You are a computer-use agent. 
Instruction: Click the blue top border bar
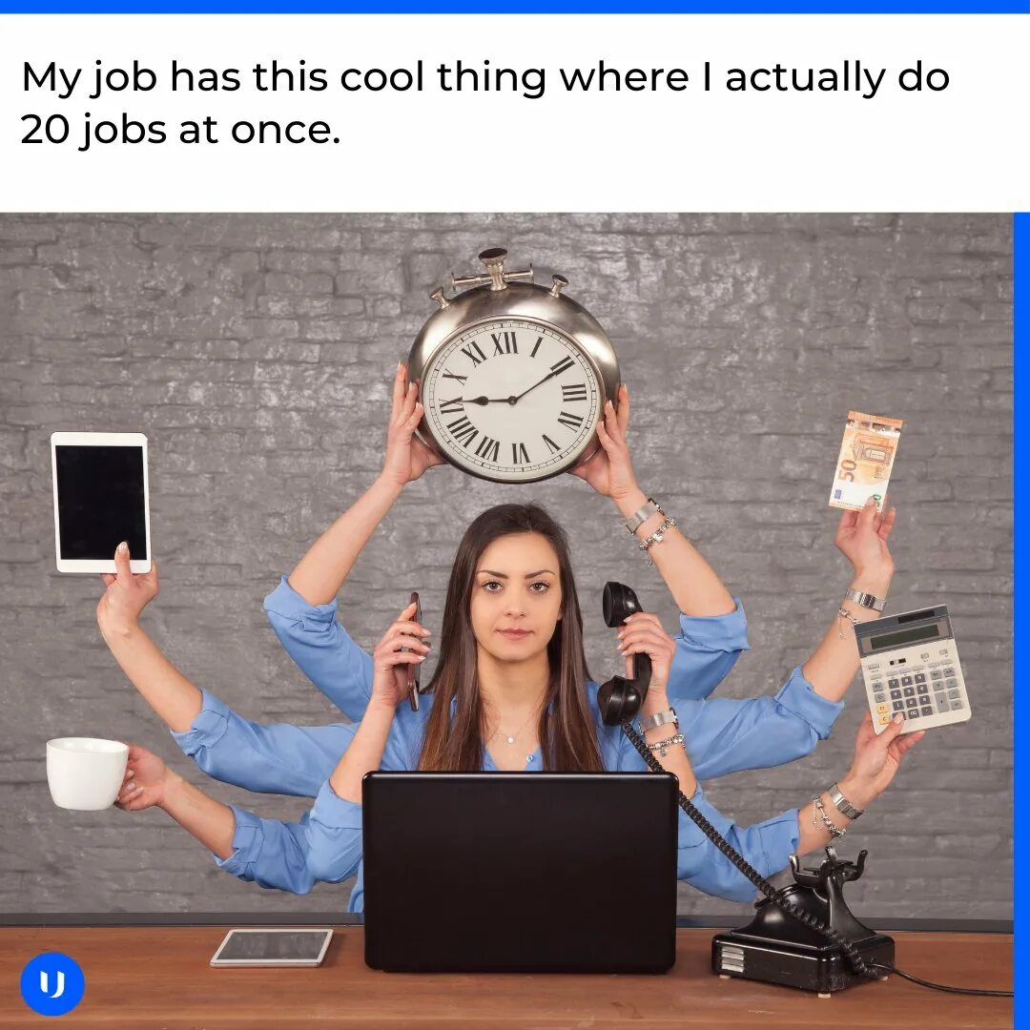(515, 7)
